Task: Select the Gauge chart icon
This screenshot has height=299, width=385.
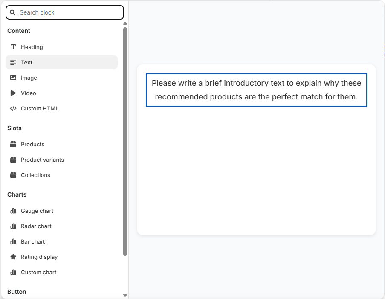Action: point(13,211)
